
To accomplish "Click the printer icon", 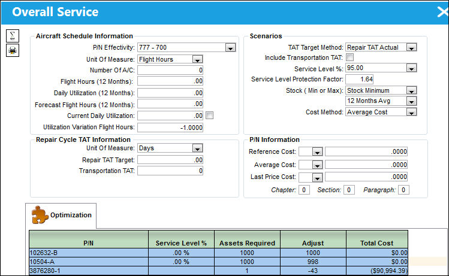I will click(13, 50).
